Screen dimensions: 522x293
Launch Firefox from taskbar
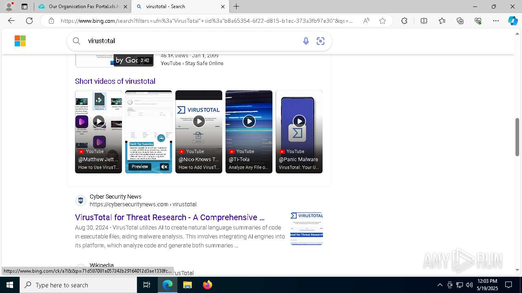point(208,285)
